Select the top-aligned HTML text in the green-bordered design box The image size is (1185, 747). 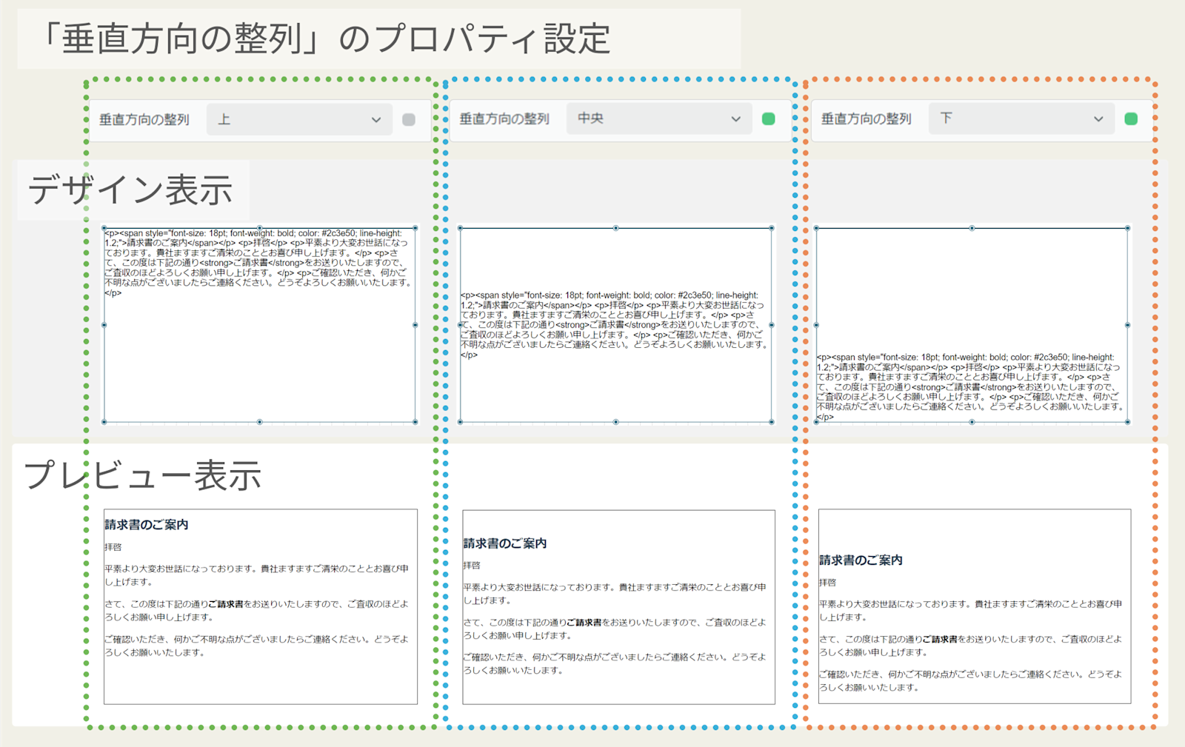(x=257, y=263)
